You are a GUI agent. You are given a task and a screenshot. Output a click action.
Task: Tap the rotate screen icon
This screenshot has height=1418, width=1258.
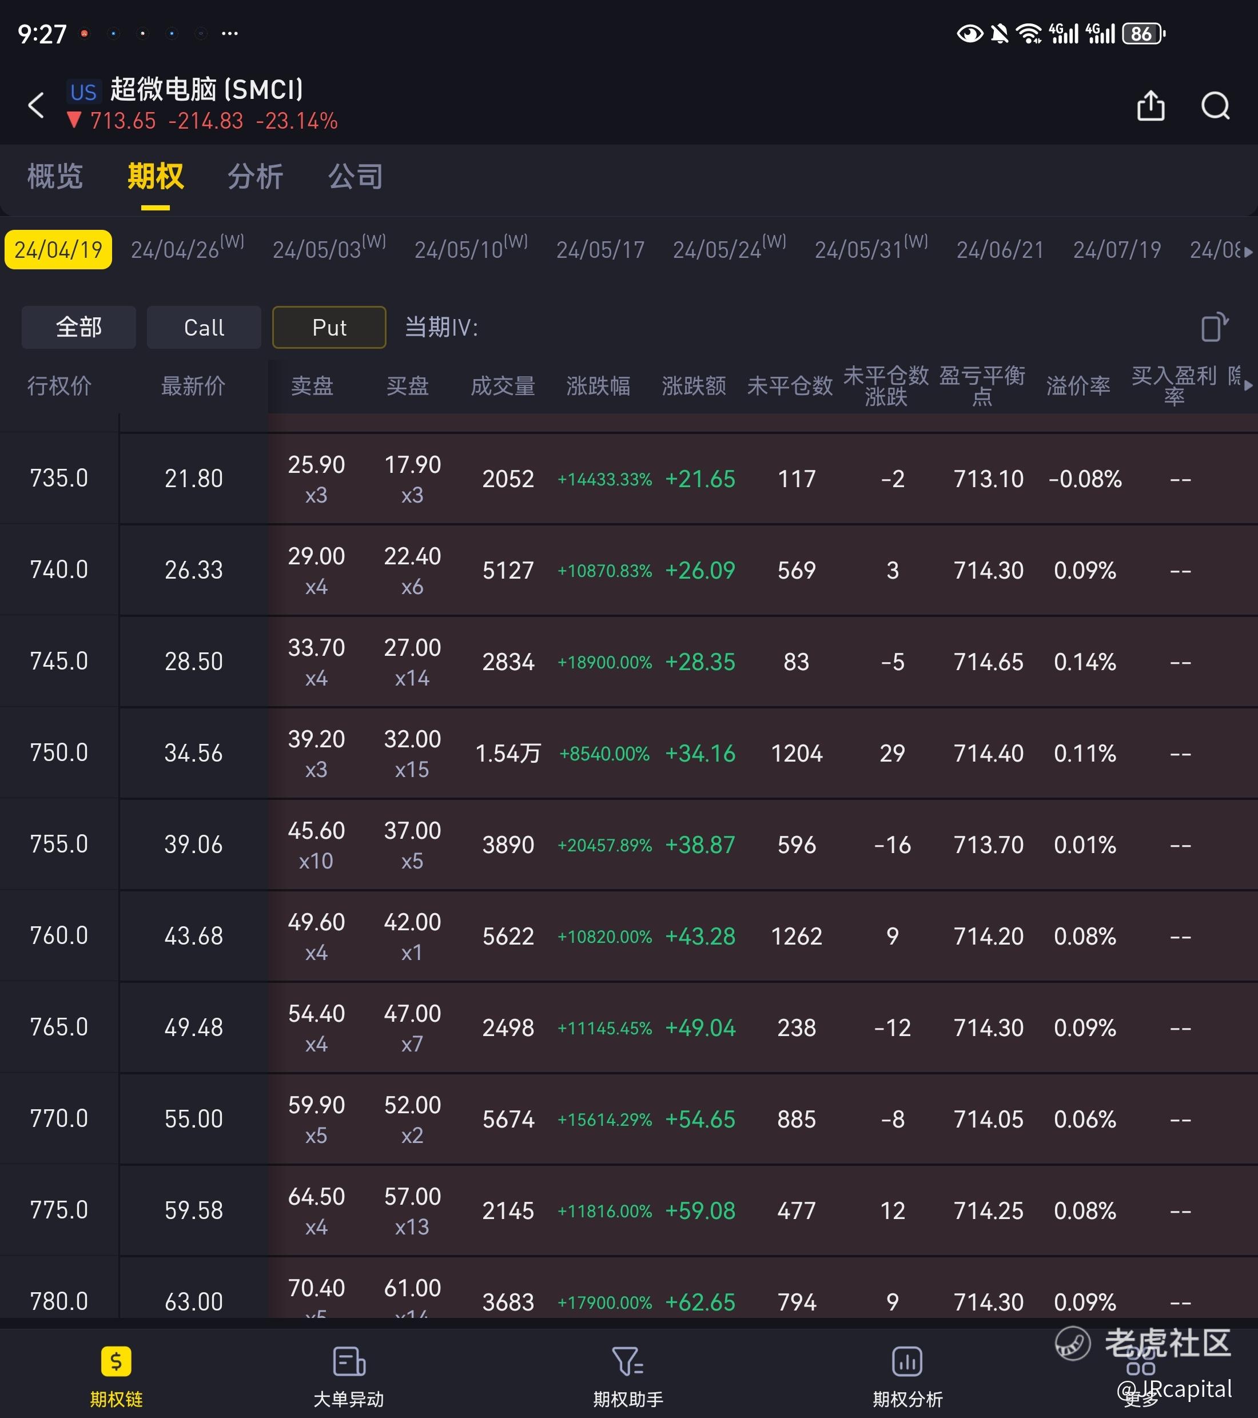[x=1213, y=326]
